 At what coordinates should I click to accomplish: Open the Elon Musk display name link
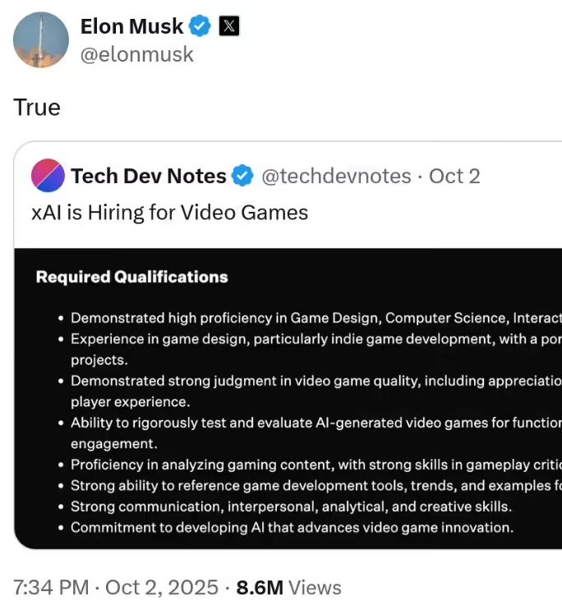[131, 26]
